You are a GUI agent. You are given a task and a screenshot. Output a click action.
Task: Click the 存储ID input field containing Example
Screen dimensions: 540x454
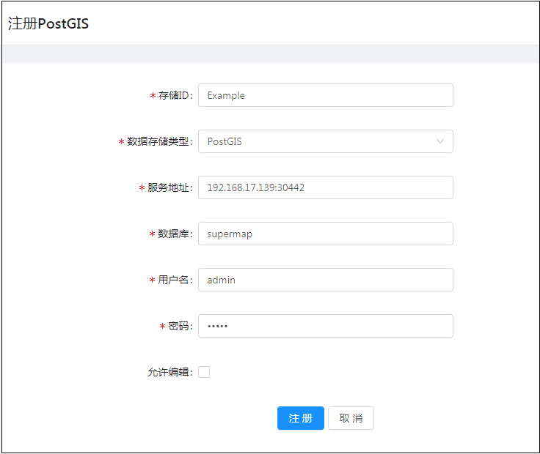pos(325,95)
